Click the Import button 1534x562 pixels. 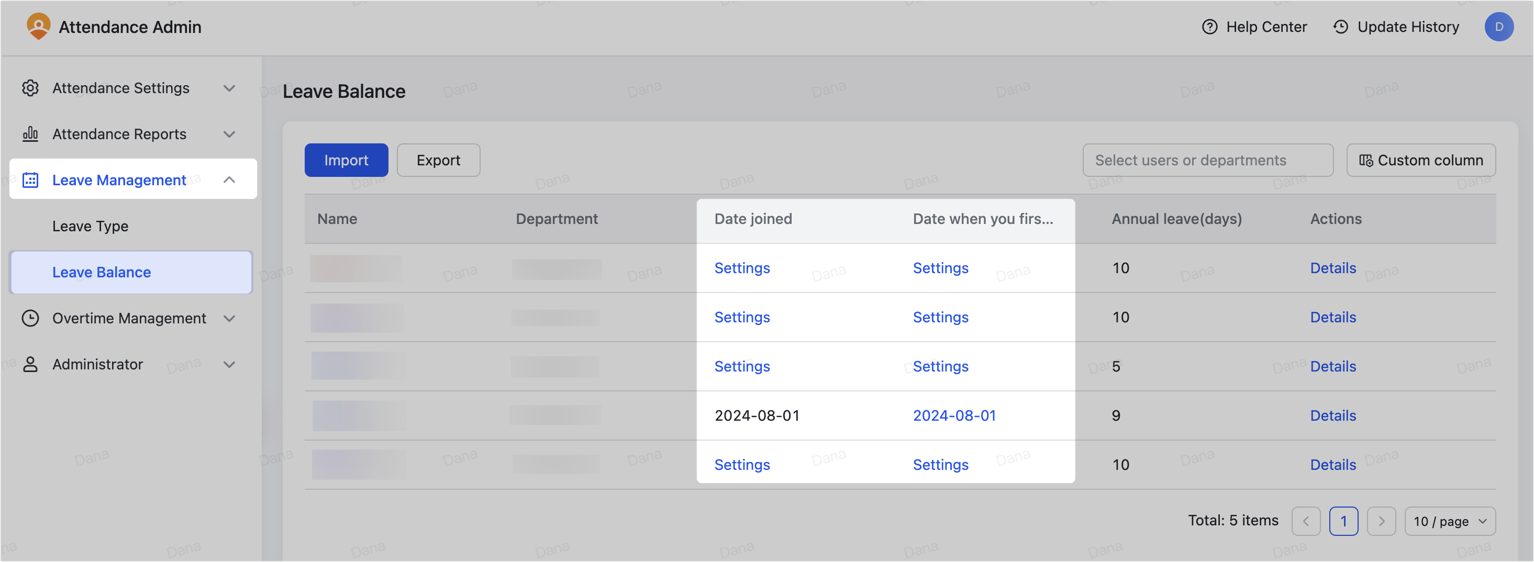[346, 160]
